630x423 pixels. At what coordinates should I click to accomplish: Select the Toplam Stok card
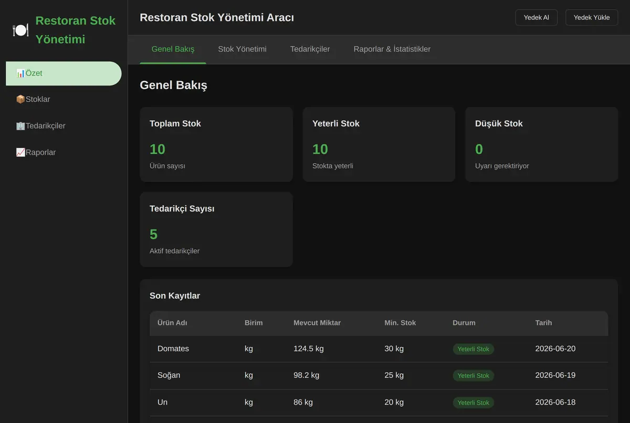point(216,144)
